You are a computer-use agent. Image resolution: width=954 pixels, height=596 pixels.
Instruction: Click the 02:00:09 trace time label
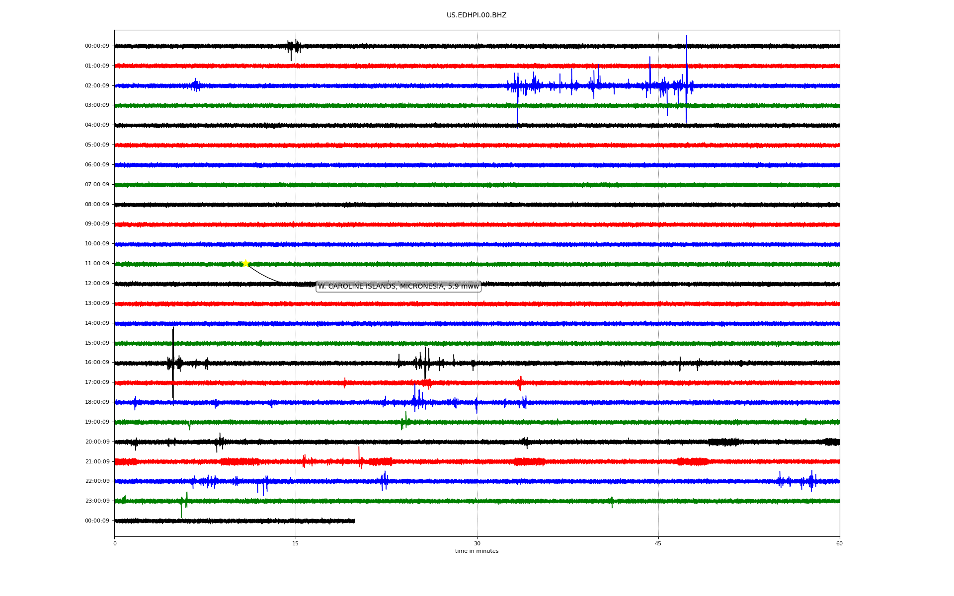pyautogui.click(x=97, y=86)
